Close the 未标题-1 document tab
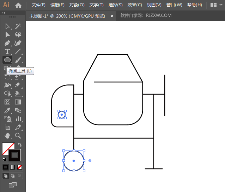225x192 pixels. point(112,16)
